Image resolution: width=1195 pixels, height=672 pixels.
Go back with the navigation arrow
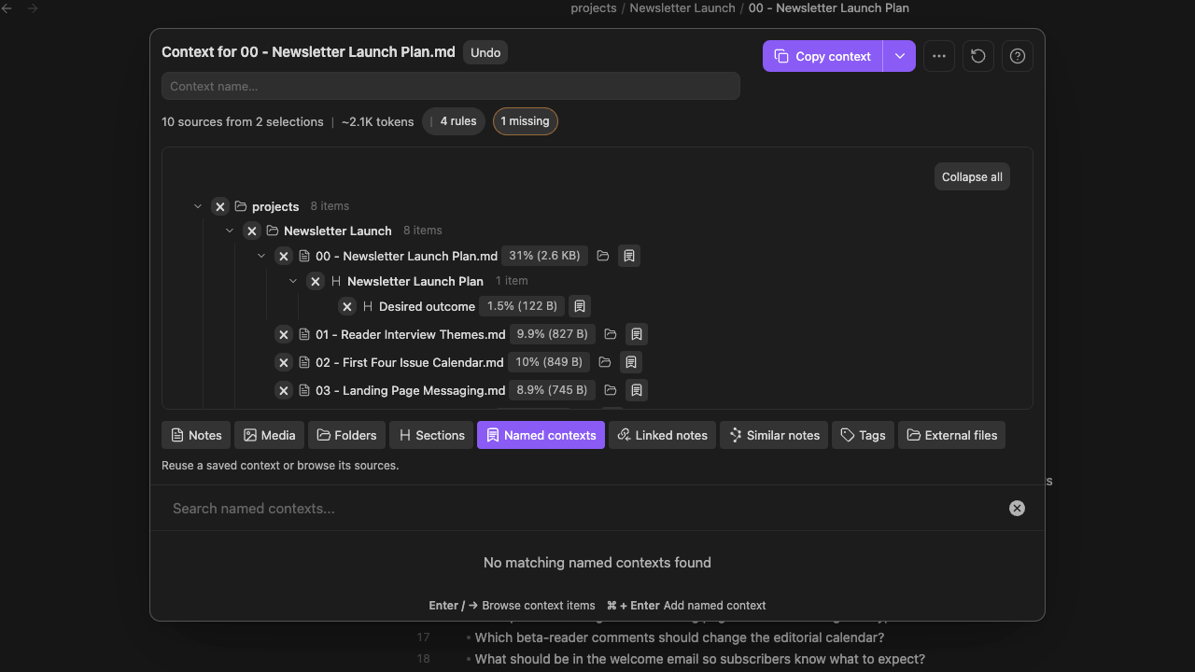click(x=7, y=8)
